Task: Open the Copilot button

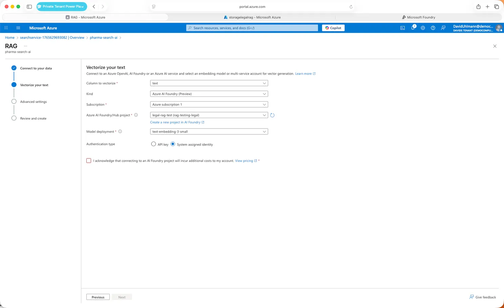Action: (333, 28)
